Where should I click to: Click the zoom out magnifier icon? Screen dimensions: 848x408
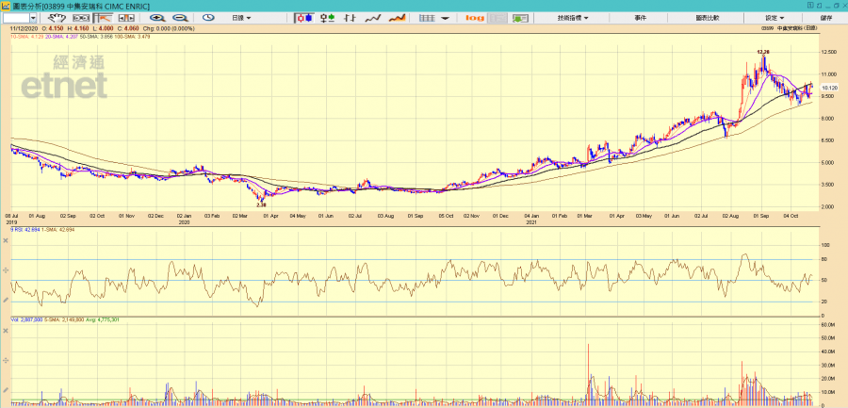tap(179, 18)
